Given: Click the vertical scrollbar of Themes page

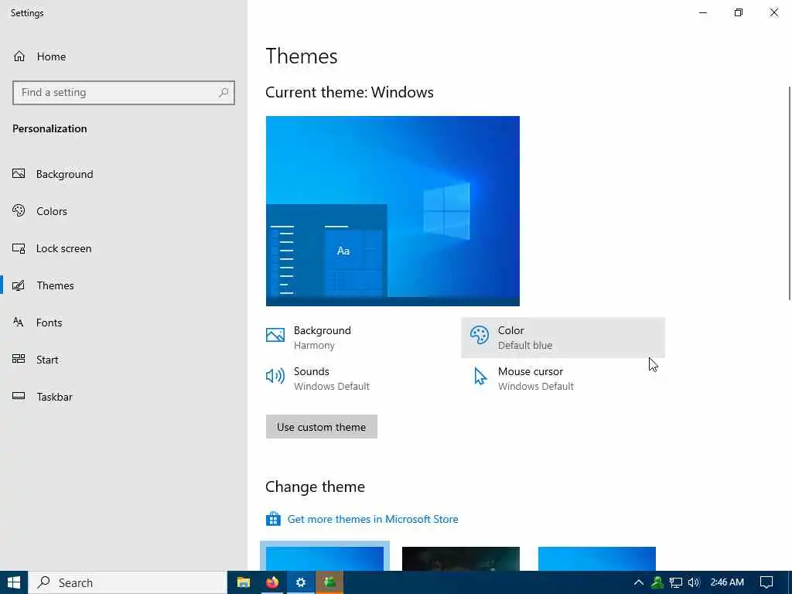Looking at the screenshot, I should pyautogui.click(x=790, y=193).
